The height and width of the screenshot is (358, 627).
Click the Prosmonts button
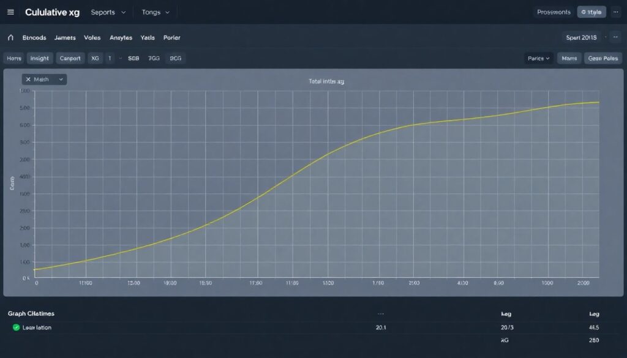pos(554,12)
